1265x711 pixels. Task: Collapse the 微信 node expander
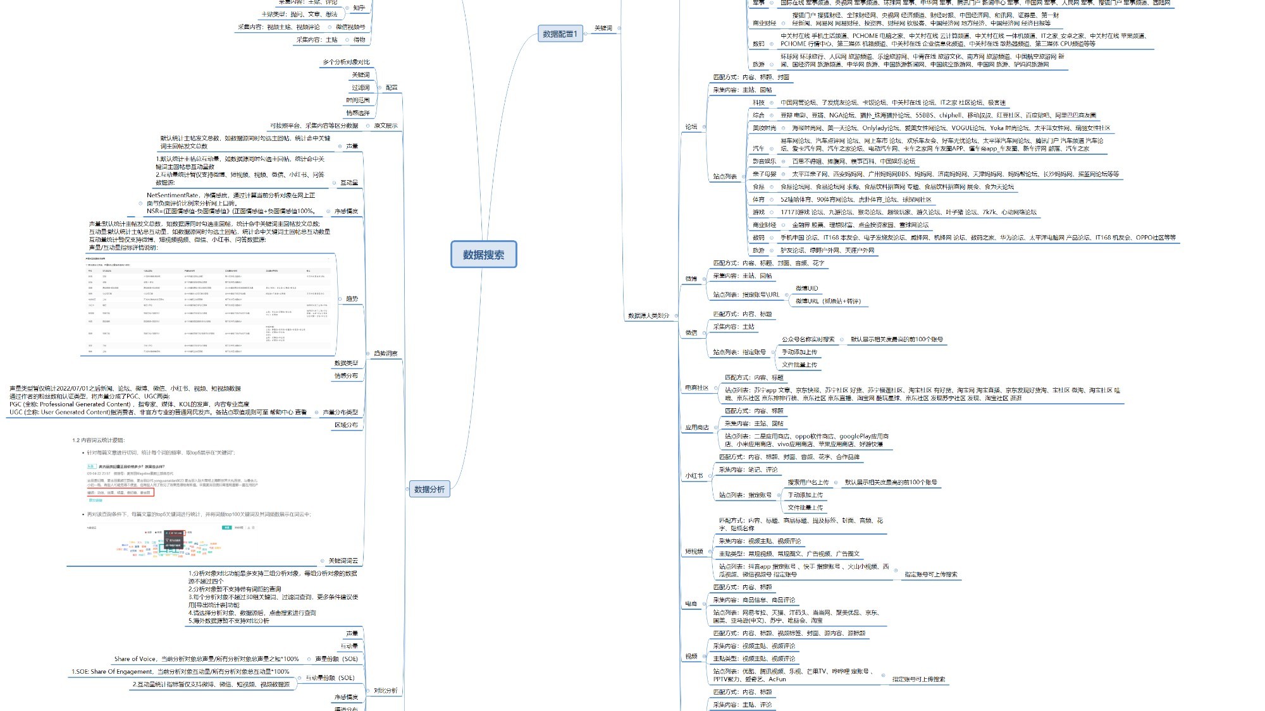coord(704,332)
